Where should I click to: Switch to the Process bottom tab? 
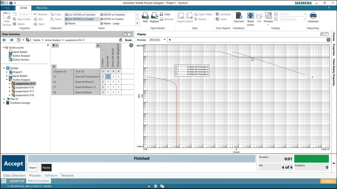35,175
